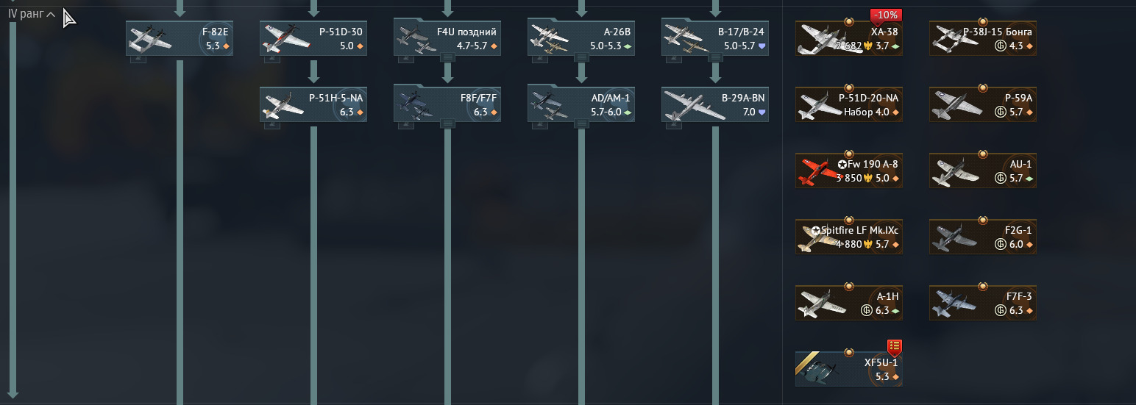Choose the P-51H-5-NA aircraft
The width and height of the screenshot is (1136, 405).
point(313,104)
